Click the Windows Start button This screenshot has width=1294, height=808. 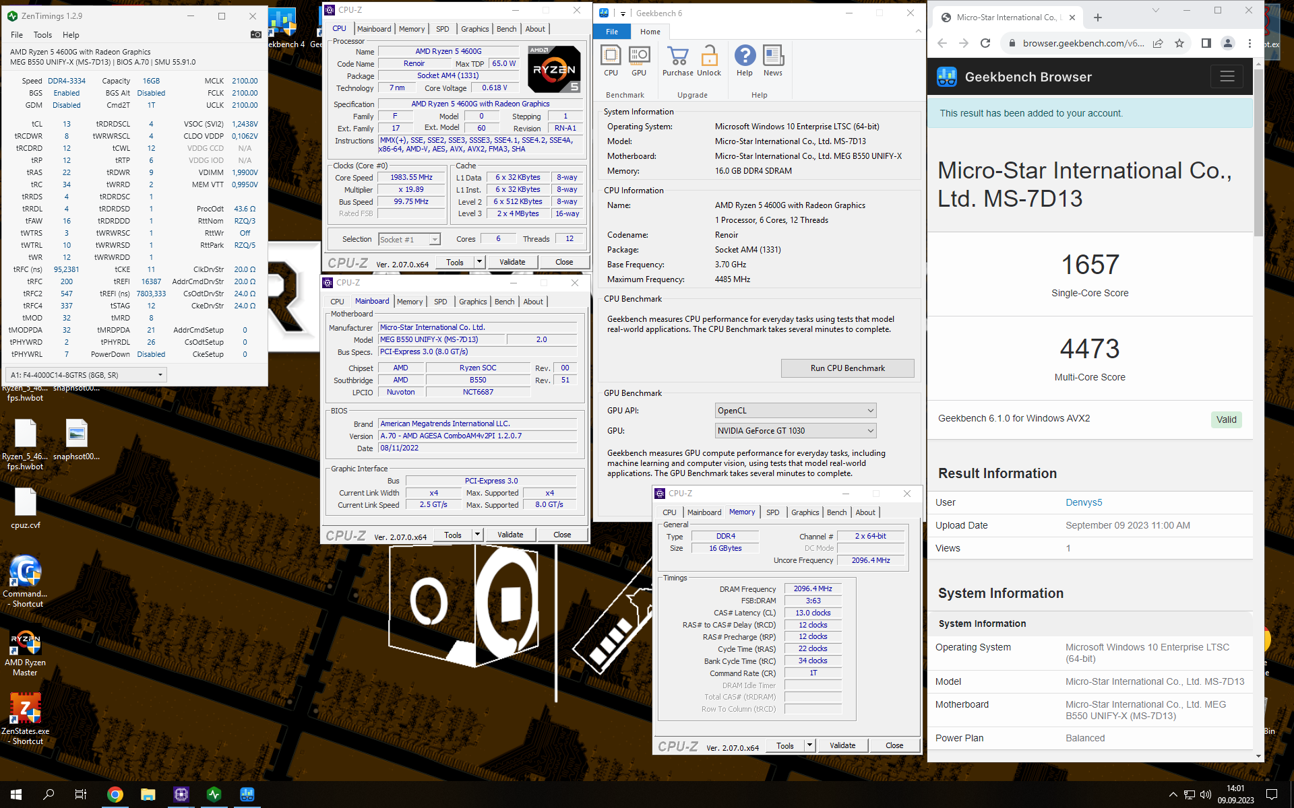(16, 795)
